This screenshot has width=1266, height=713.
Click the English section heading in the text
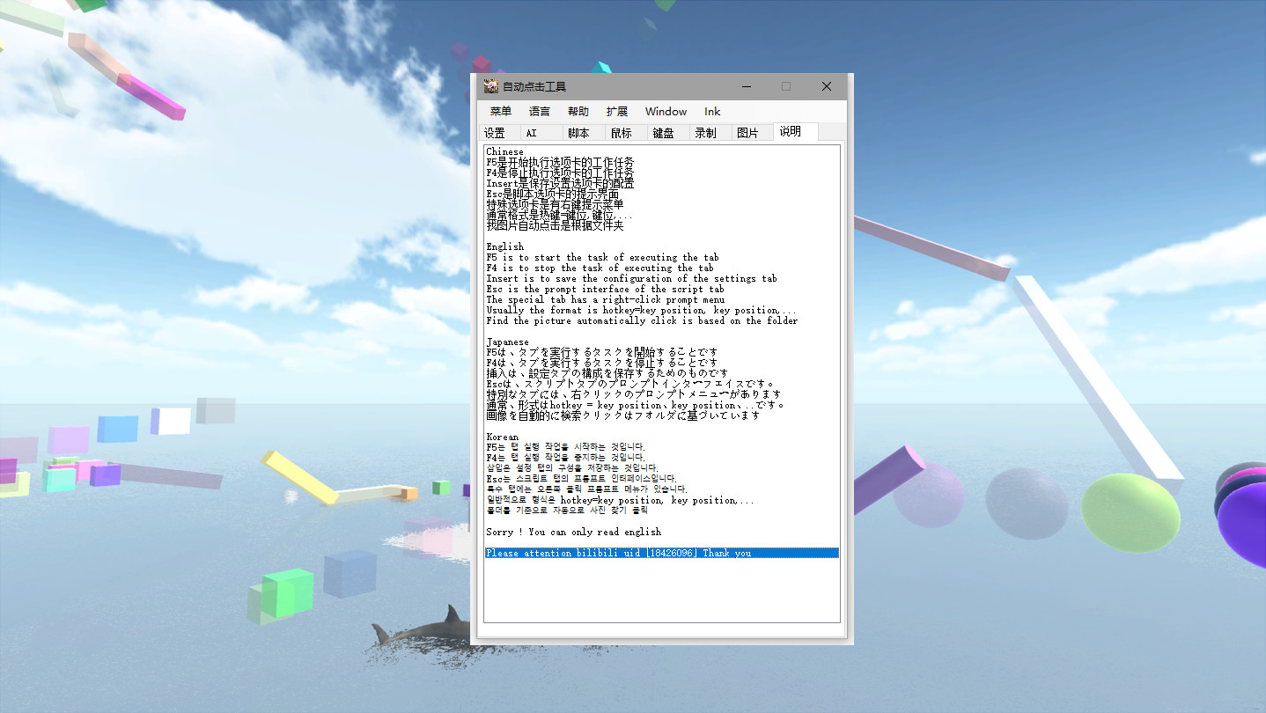504,246
